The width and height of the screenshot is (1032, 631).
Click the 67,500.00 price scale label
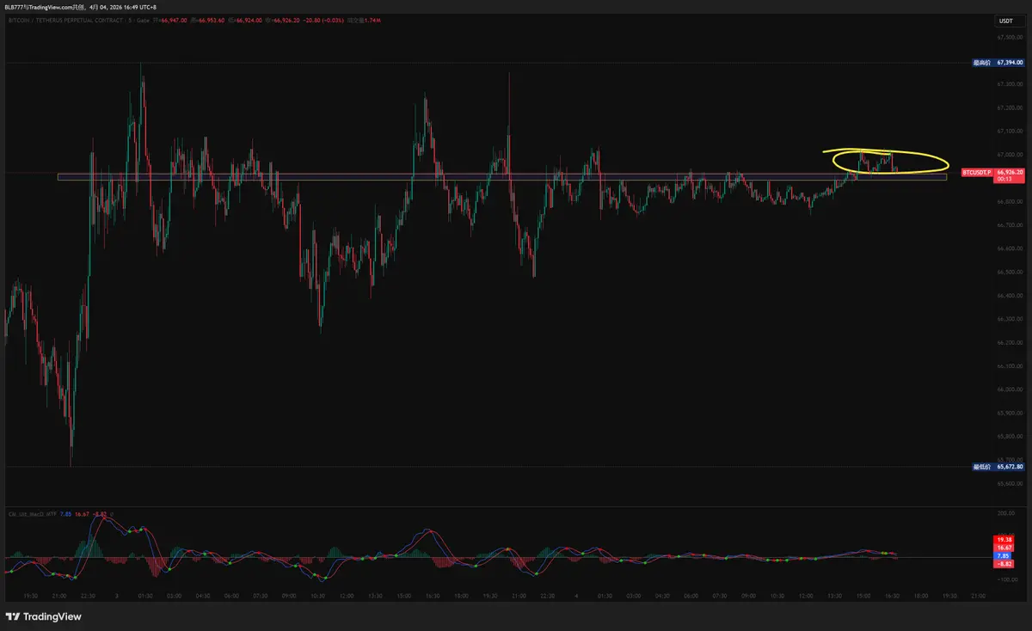pyautogui.click(x=1010, y=37)
